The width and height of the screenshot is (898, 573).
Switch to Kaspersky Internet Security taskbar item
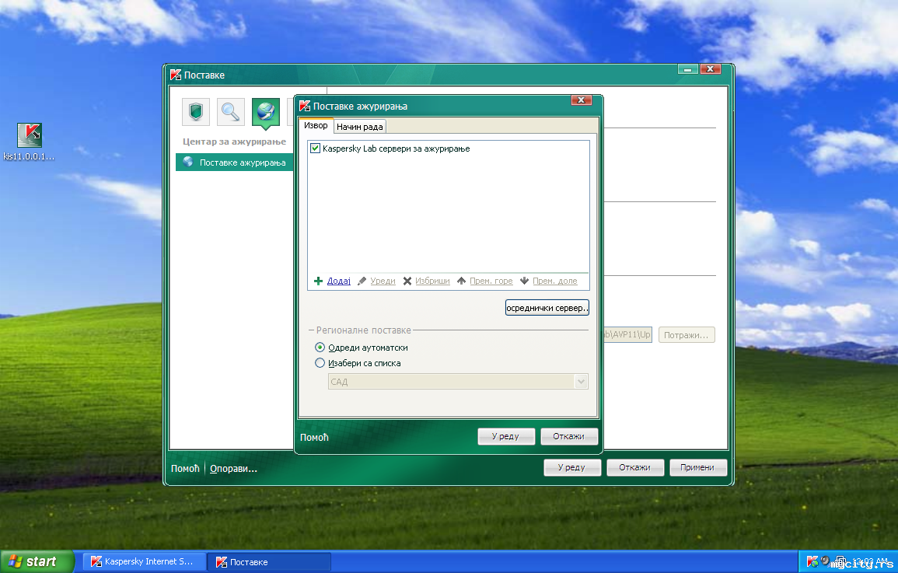(x=143, y=561)
